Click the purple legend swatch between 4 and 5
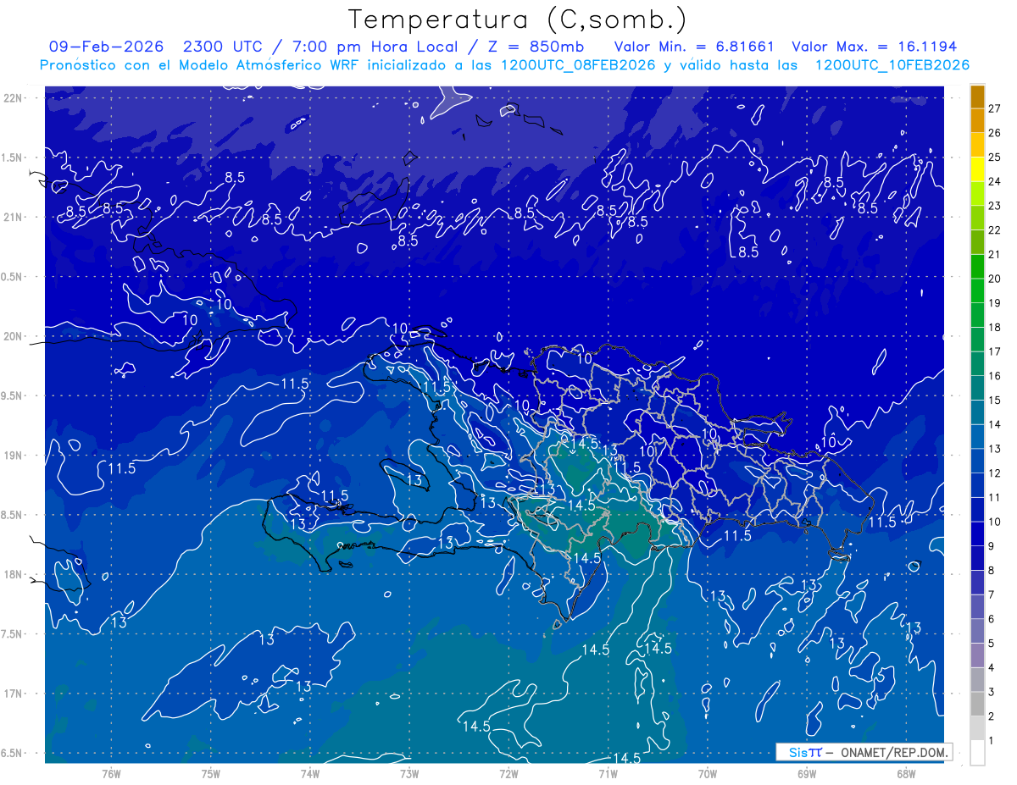This screenshot has width=1017, height=785. click(977, 655)
